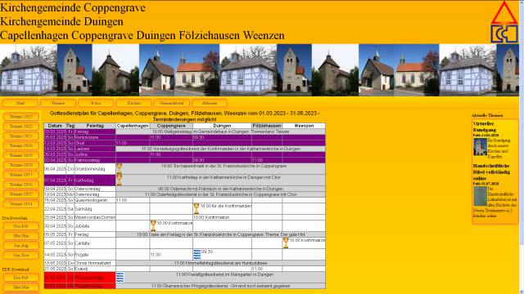Download the PDF for Mrz-Mai
This screenshot has height=294, width=524.
point(21,287)
